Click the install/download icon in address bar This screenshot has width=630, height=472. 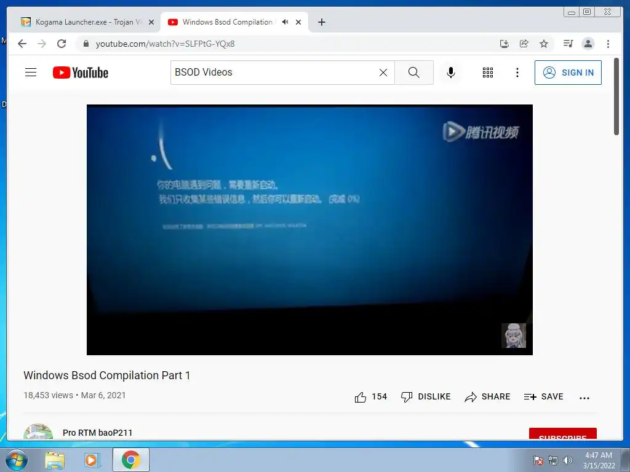coord(504,44)
